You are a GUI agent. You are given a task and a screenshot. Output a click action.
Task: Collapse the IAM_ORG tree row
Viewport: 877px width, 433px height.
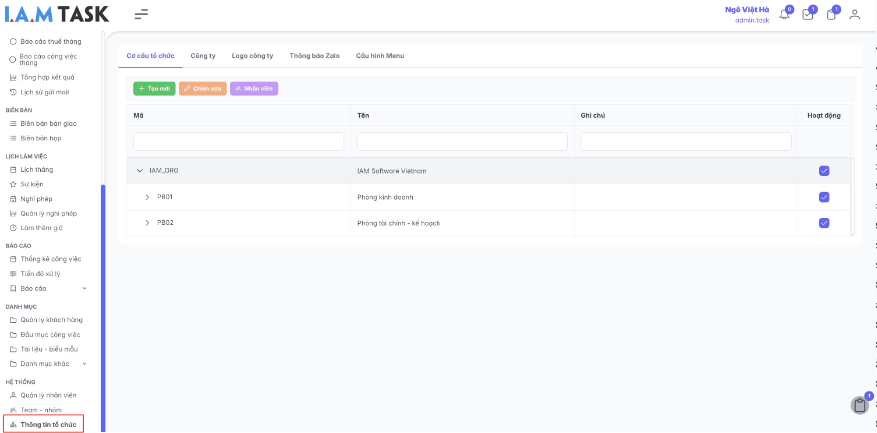click(x=140, y=171)
